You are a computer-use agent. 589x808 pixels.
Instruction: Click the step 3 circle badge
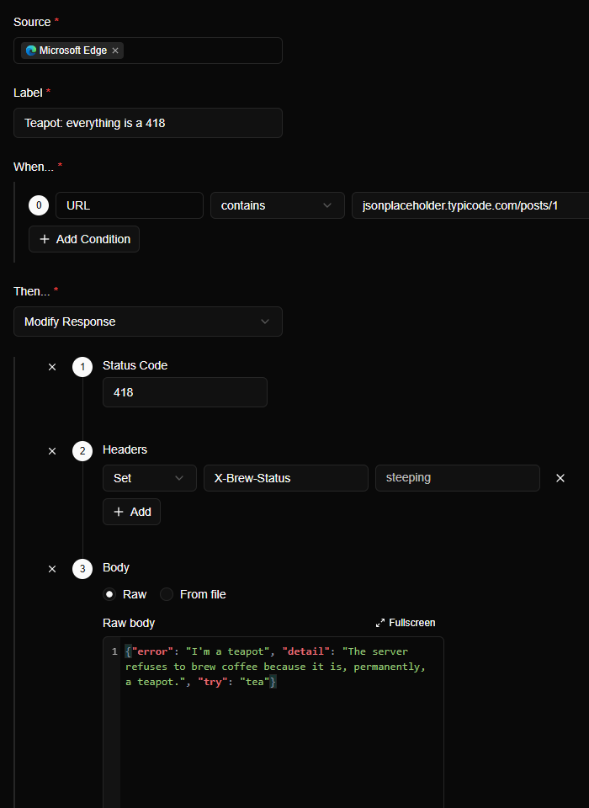point(82,569)
